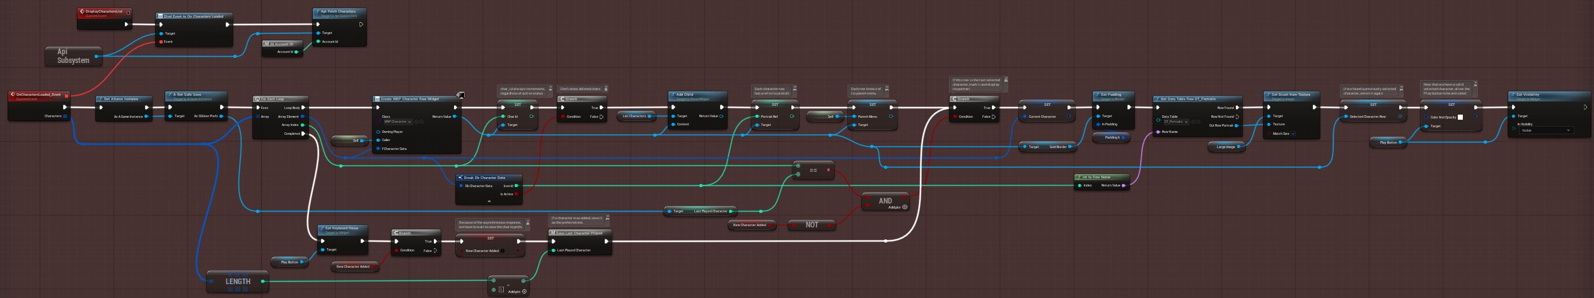Click the OnCharactersLoaded_Event red delegate pin

(66, 96)
